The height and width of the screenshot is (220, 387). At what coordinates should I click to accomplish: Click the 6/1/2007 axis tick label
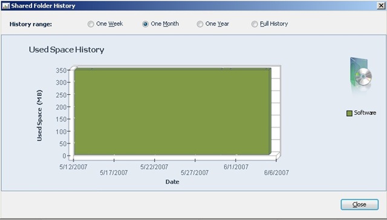[x=236, y=167]
